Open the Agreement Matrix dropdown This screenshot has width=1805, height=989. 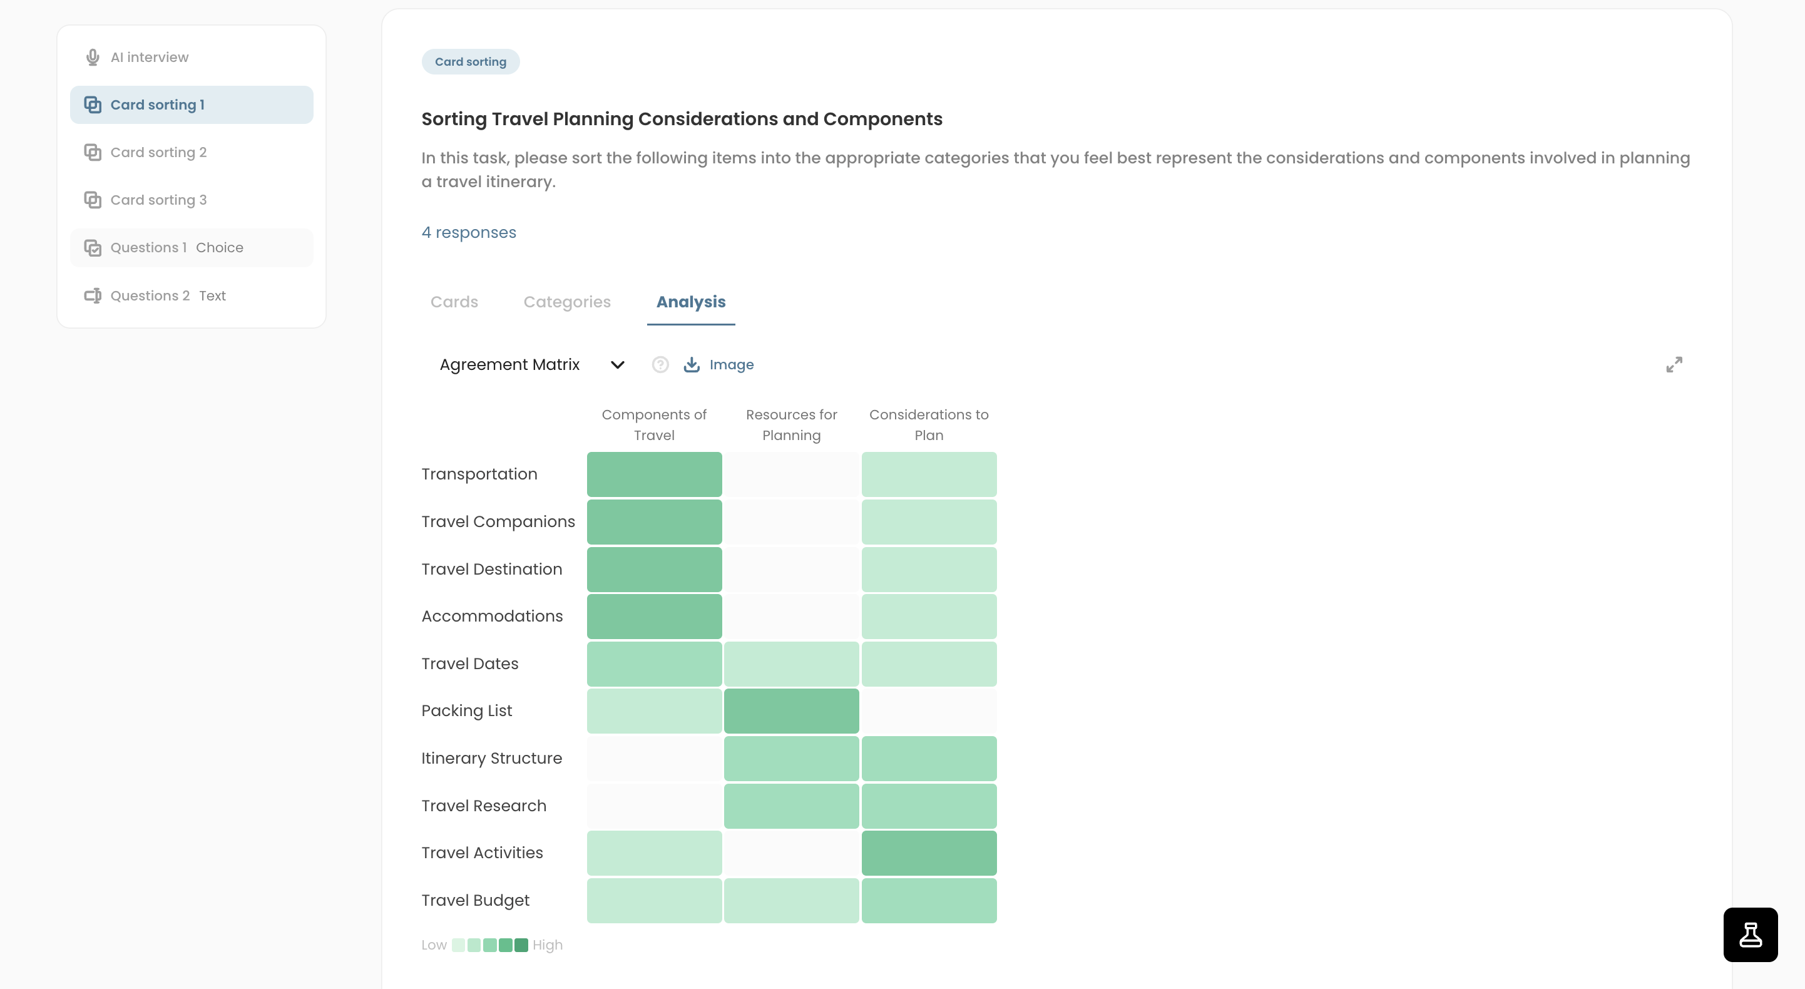click(x=531, y=364)
